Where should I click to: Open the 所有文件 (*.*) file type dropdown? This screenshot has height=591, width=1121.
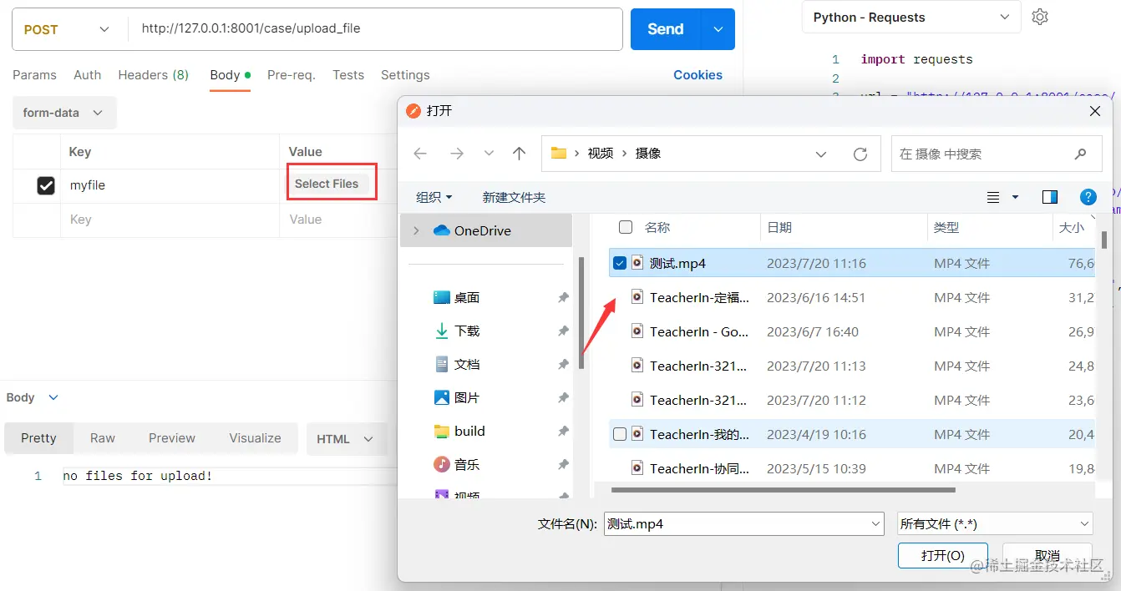994,523
